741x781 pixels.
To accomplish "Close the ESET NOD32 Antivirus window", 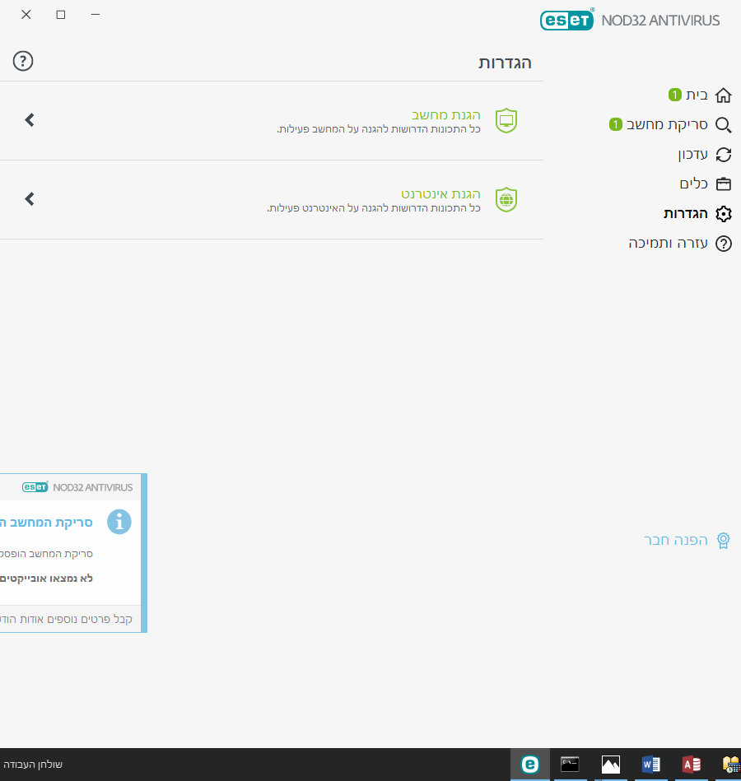I will tap(26, 15).
